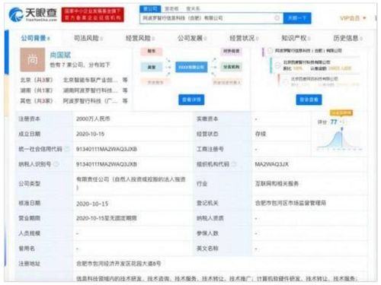This screenshot has width=381, height=285.
Task: Select the 查关系 search tab
Action: 193,9
